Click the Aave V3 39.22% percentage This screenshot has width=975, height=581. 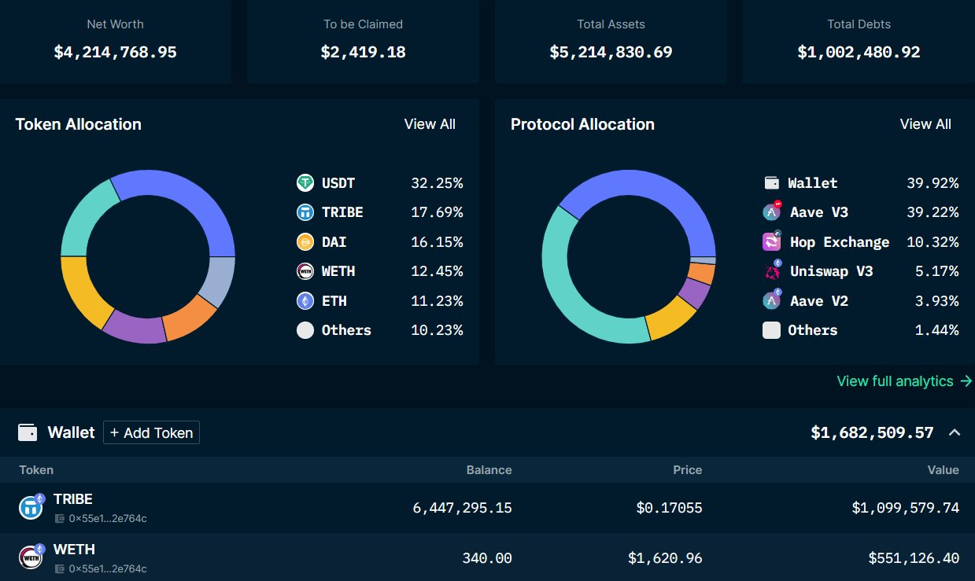click(x=933, y=212)
